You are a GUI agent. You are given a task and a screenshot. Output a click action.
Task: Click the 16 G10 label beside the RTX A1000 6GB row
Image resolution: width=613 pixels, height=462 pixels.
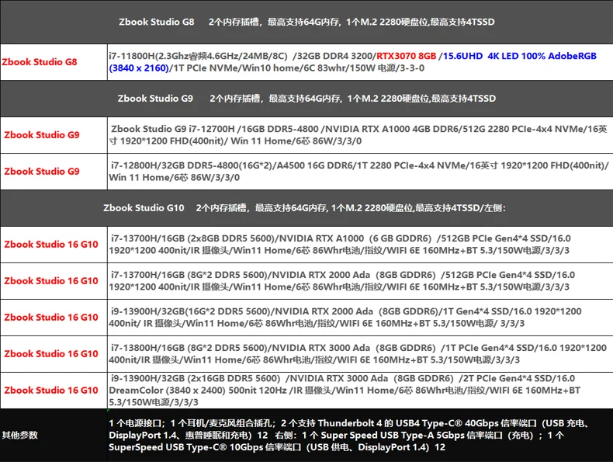click(54, 245)
